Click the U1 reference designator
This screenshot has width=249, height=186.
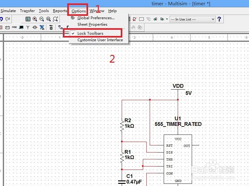[178, 118]
